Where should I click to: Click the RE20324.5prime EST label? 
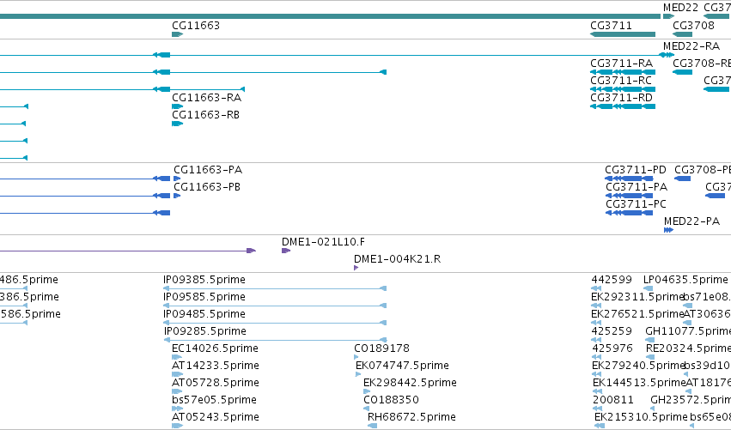click(689, 349)
